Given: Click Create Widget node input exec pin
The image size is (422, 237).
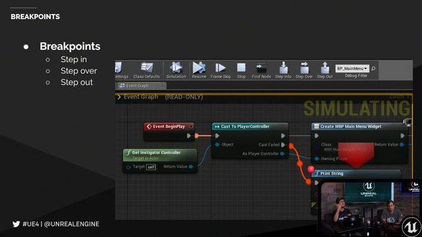Looking at the screenshot, I should tap(316, 136).
